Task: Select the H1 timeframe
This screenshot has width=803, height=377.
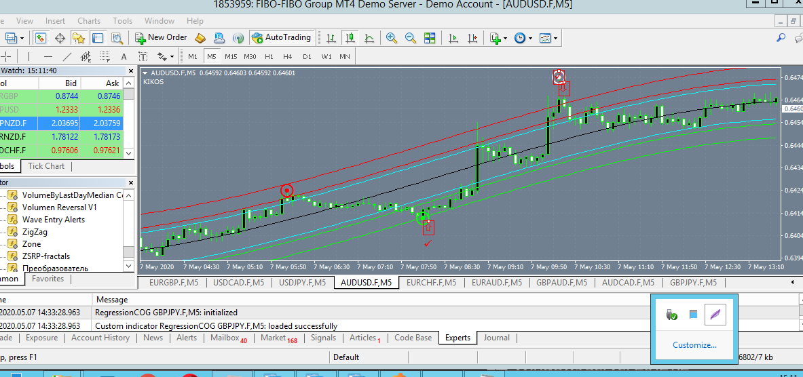Action: (x=269, y=56)
